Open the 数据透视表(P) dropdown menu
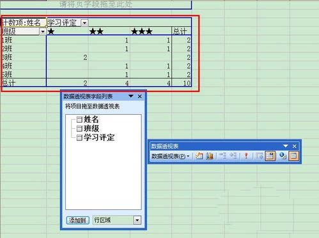This screenshot has width=319, height=238. click(170, 156)
